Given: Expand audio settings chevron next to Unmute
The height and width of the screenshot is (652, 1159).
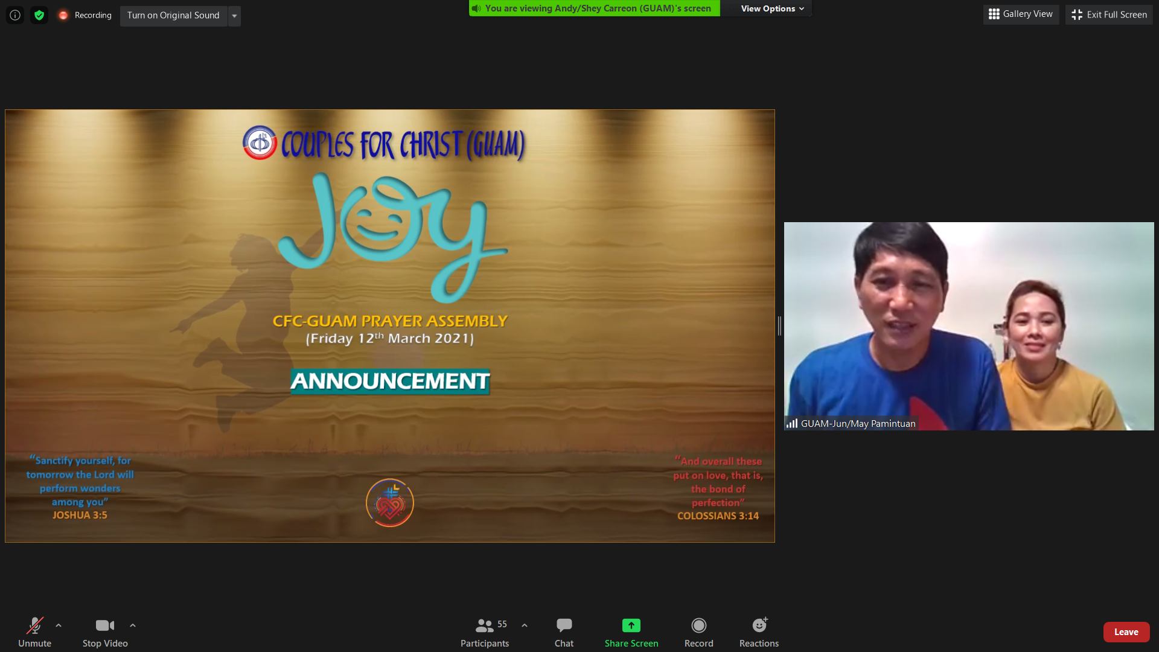Looking at the screenshot, I should [x=59, y=625].
